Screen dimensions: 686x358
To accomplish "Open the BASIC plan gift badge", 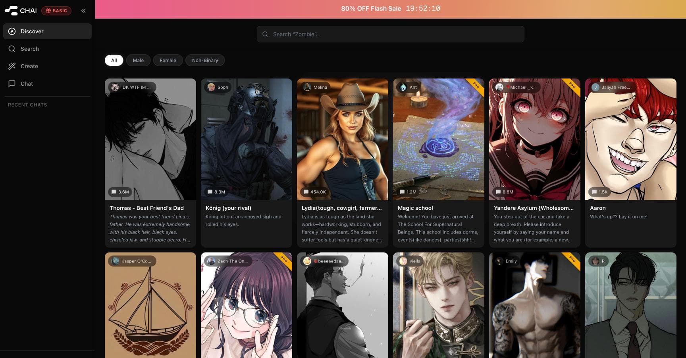I will coord(56,11).
